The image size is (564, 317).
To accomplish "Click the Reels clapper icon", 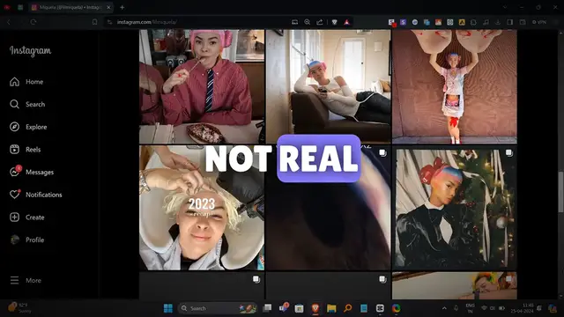I will click(x=14, y=150).
